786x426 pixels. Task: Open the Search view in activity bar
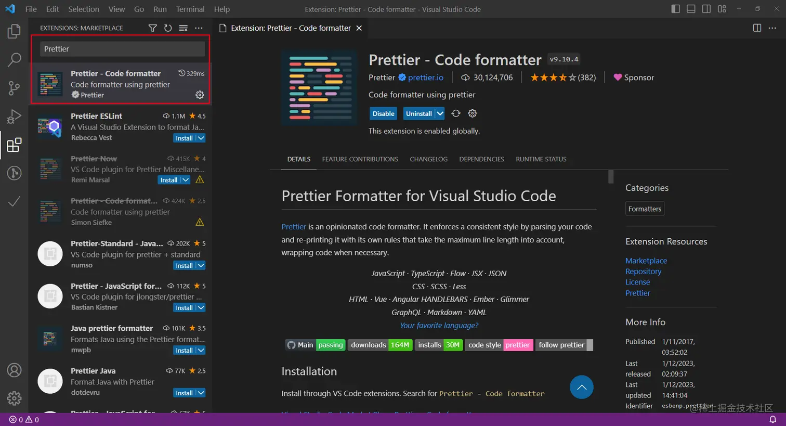(x=14, y=60)
